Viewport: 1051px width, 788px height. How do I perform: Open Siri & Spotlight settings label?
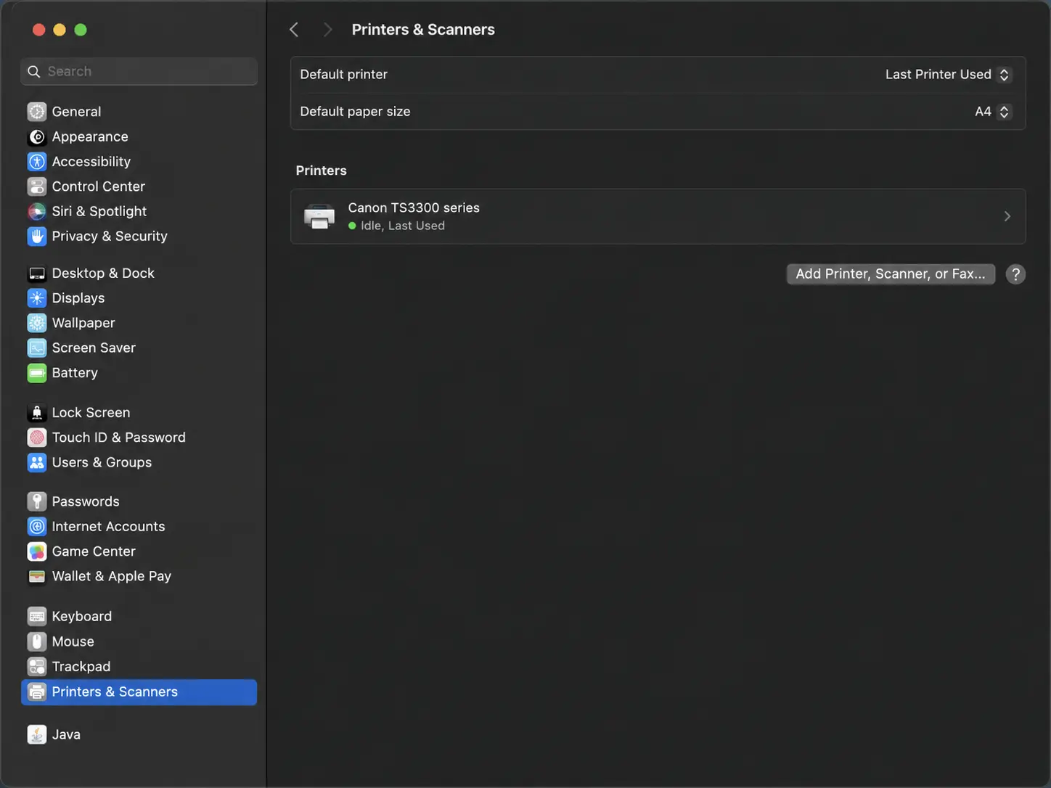click(x=99, y=211)
